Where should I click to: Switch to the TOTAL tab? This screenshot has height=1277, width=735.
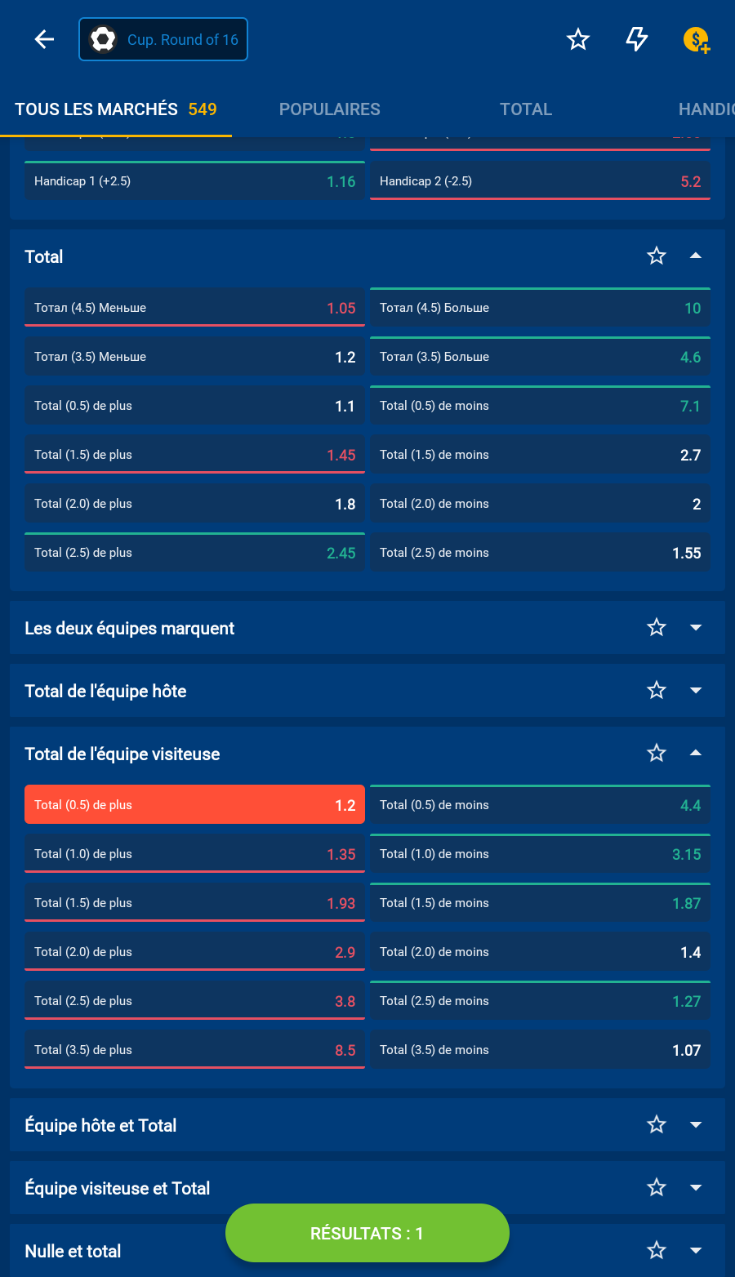[x=526, y=109]
